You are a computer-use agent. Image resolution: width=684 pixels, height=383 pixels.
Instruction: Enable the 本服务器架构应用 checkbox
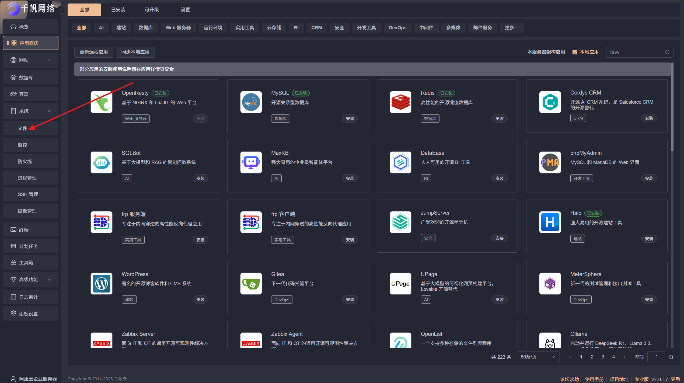tap(522, 52)
